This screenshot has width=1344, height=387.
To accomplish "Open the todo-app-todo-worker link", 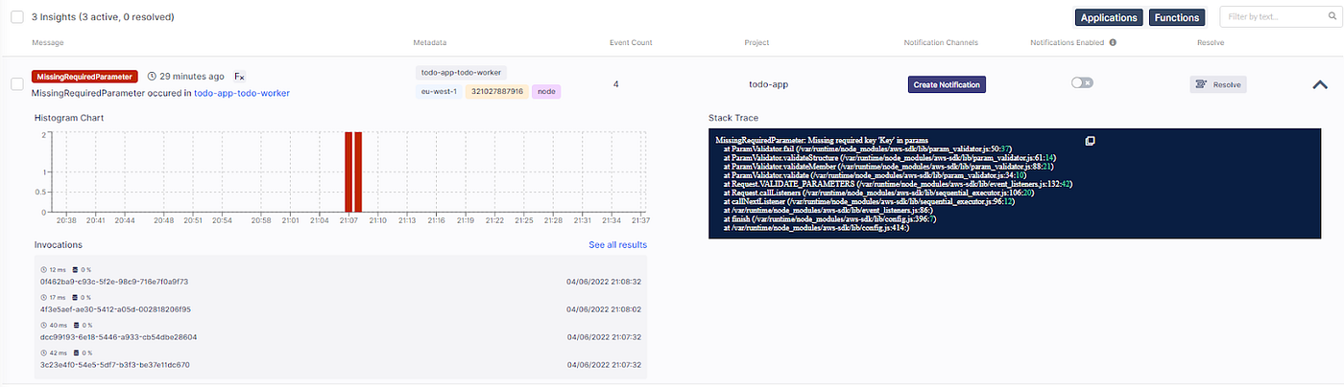I will (242, 93).
